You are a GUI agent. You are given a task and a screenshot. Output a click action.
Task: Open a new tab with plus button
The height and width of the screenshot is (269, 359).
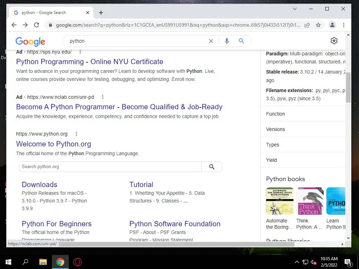101,13
